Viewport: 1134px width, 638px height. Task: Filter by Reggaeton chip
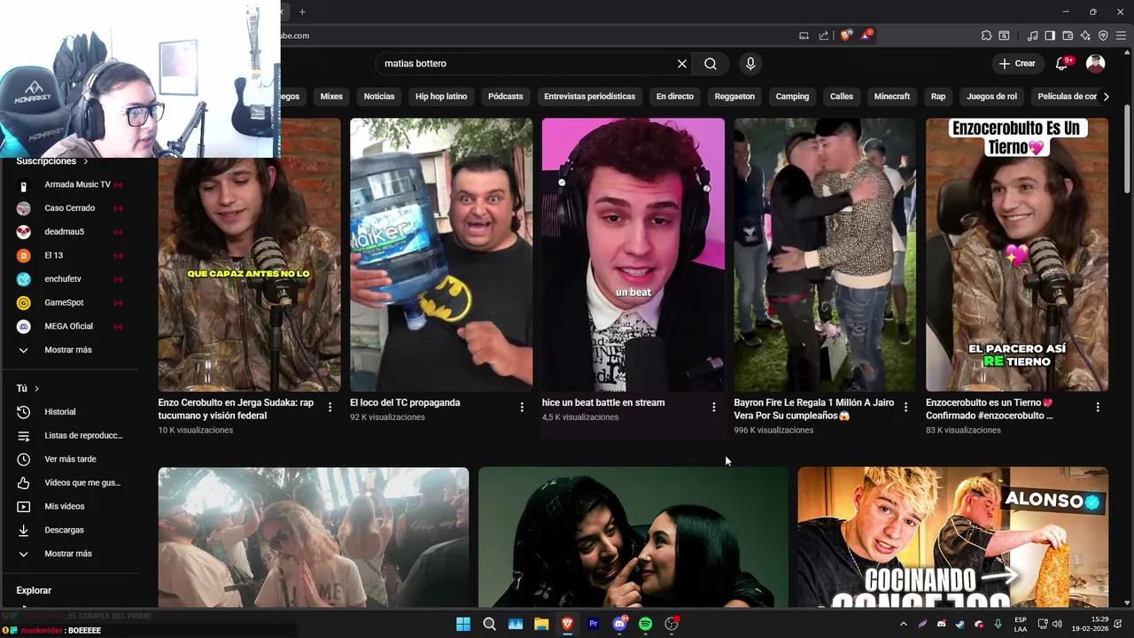(734, 97)
